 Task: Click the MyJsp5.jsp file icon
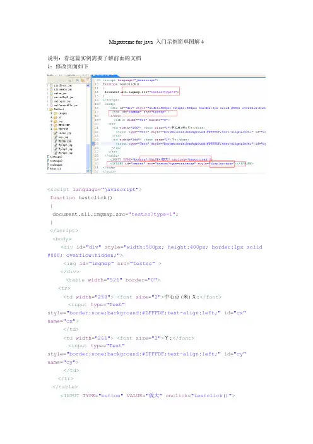coord(56,153)
